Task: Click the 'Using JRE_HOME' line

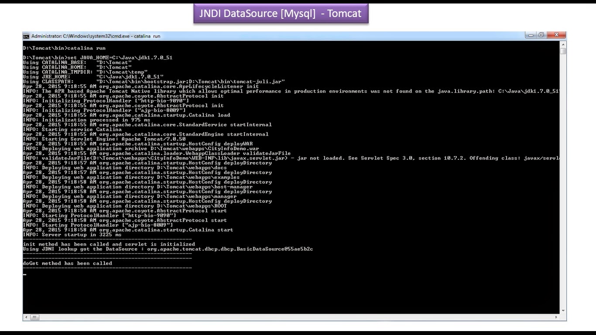Action: (93, 77)
